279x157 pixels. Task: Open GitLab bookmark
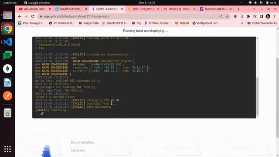click(182, 23)
